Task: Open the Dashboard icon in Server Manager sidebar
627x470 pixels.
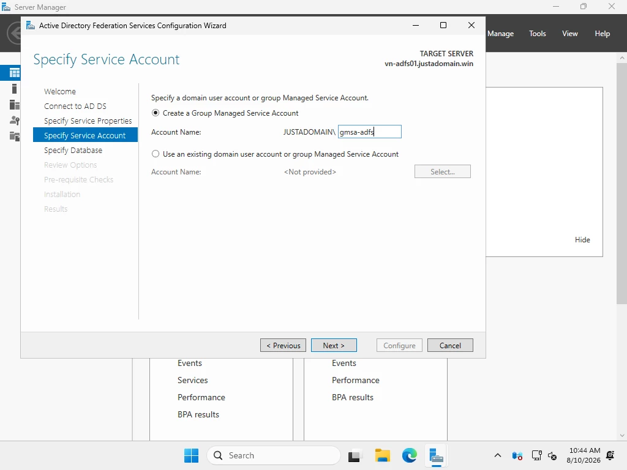Action: click(x=15, y=73)
